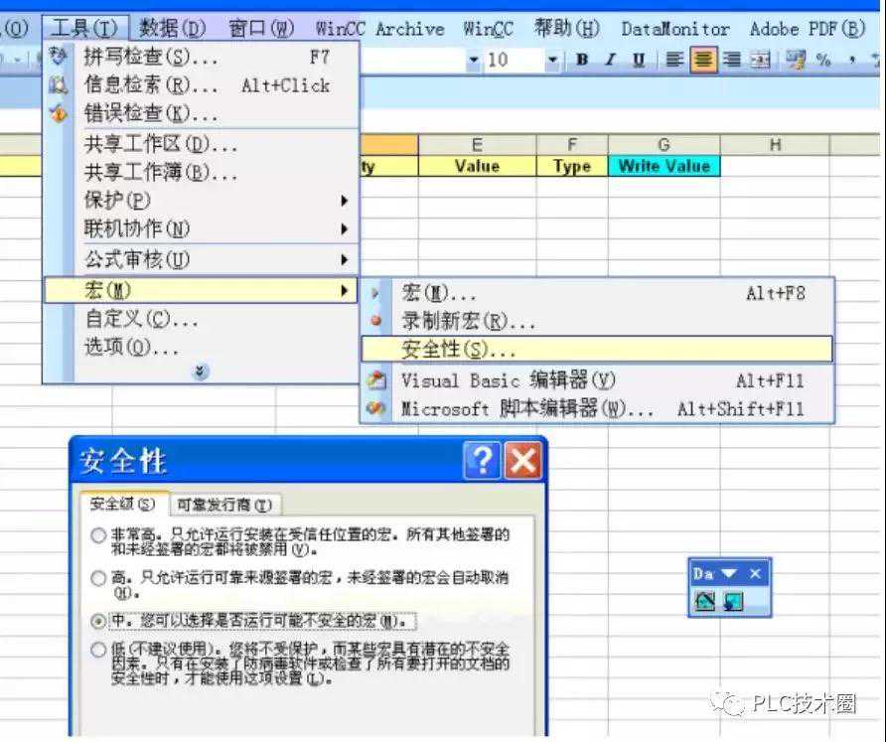Screen dimensions: 886x742
Task: Open Visual Basic 编辑器 menu entry
Action: 508,380
